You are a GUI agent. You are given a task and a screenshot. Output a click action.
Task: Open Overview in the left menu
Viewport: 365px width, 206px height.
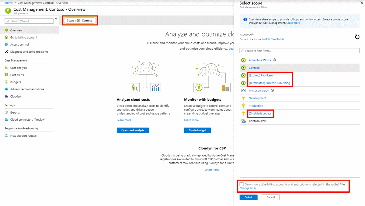pyautogui.click(x=16, y=30)
